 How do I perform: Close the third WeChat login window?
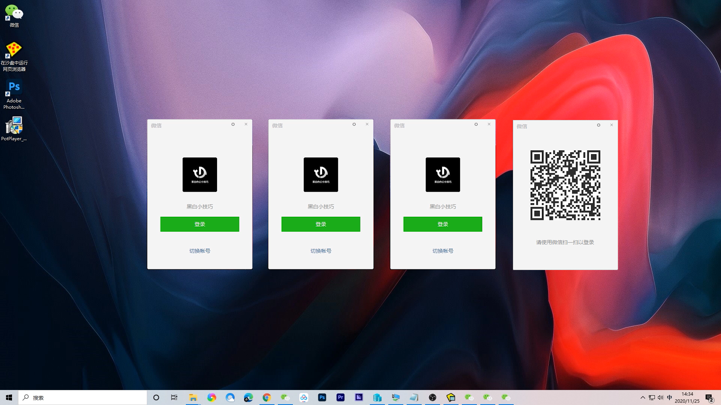[489, 124]
